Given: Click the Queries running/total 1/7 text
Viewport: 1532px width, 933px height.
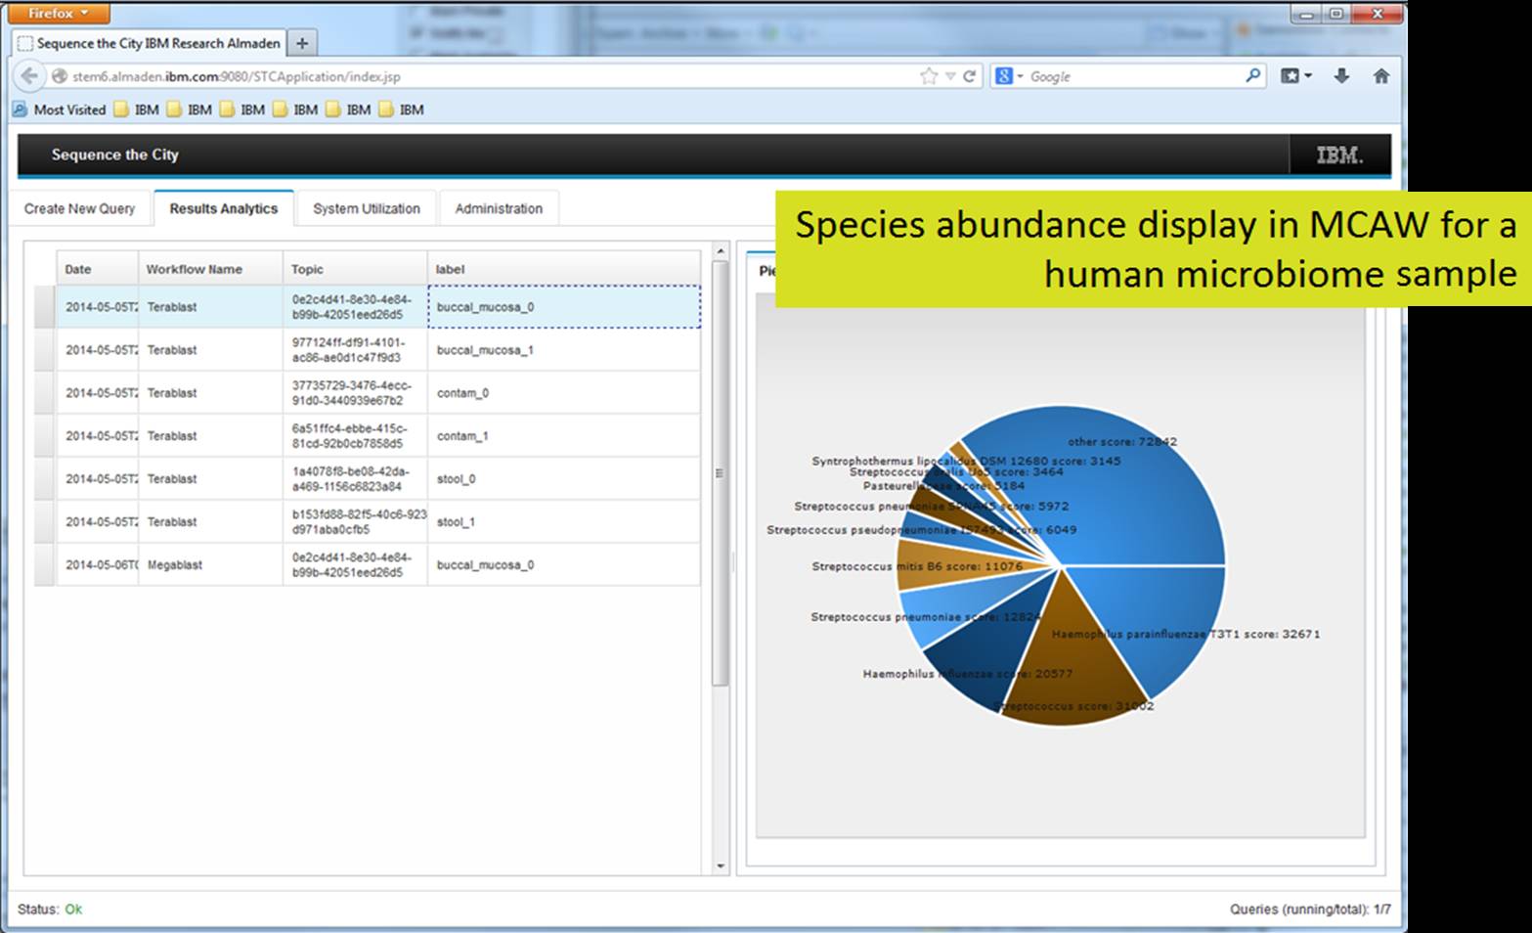Looking at the screenshot, I should (x=1310, y=909).
